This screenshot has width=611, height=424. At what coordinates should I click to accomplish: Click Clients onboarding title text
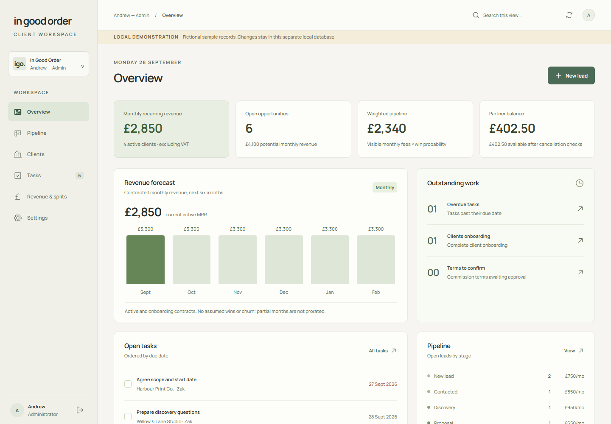(468, 236)
